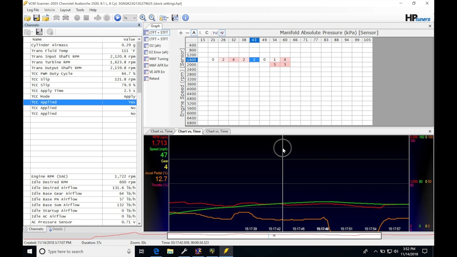Switch to the third Chart vs. Time tab

[217, 131]
